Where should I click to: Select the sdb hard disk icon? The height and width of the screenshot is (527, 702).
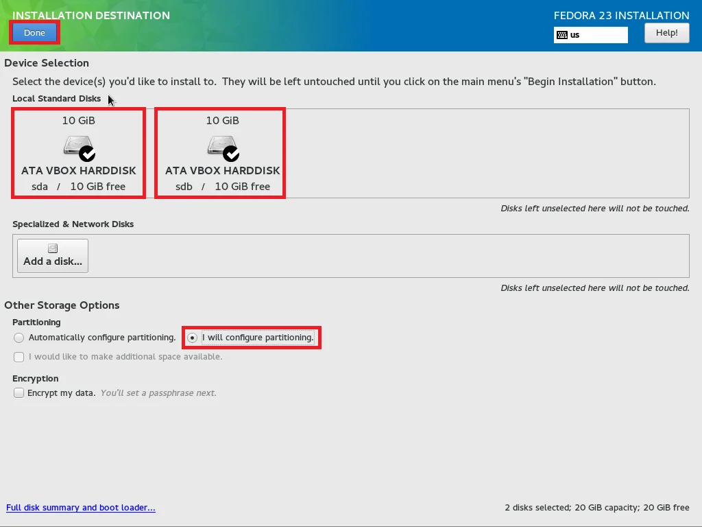click(x=223, y=148)
